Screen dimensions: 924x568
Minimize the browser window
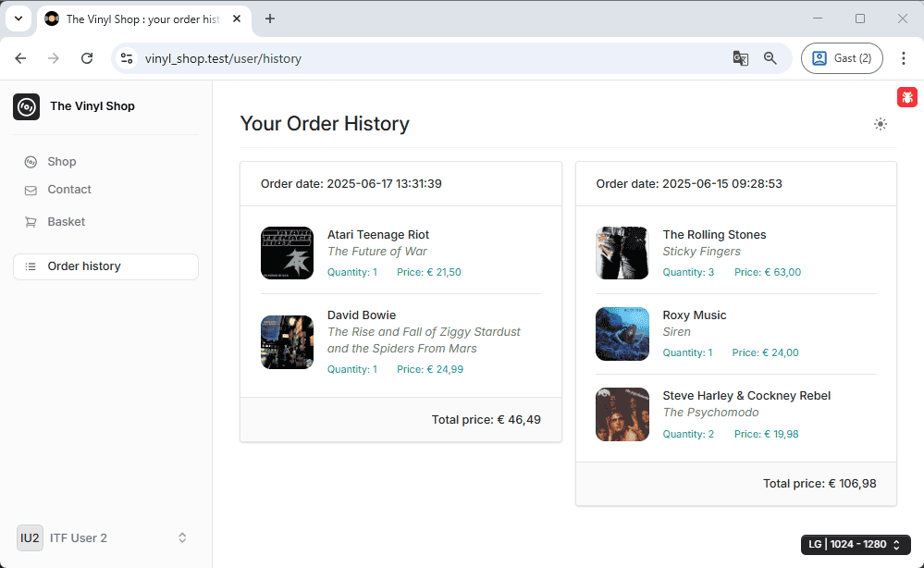click(818, 19)
